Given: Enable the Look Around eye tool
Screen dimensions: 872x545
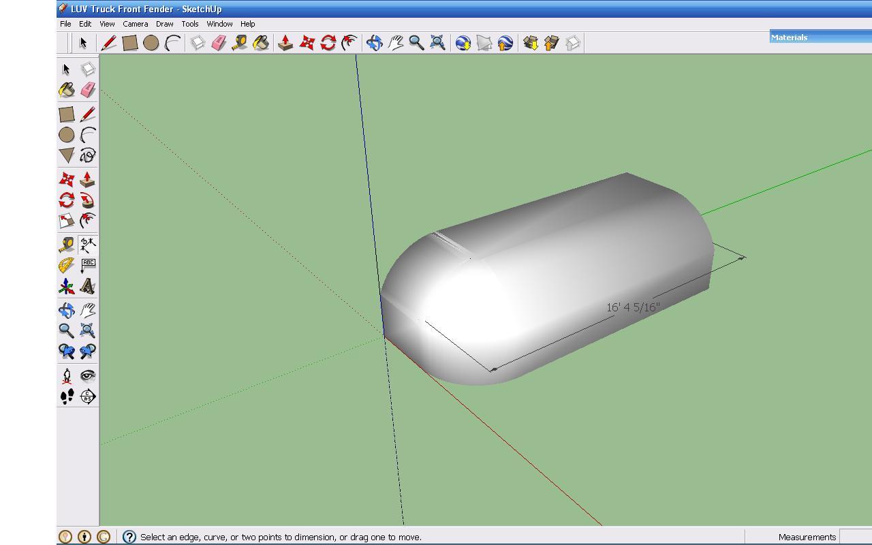Looking at the screenshot, I should 88,375.
